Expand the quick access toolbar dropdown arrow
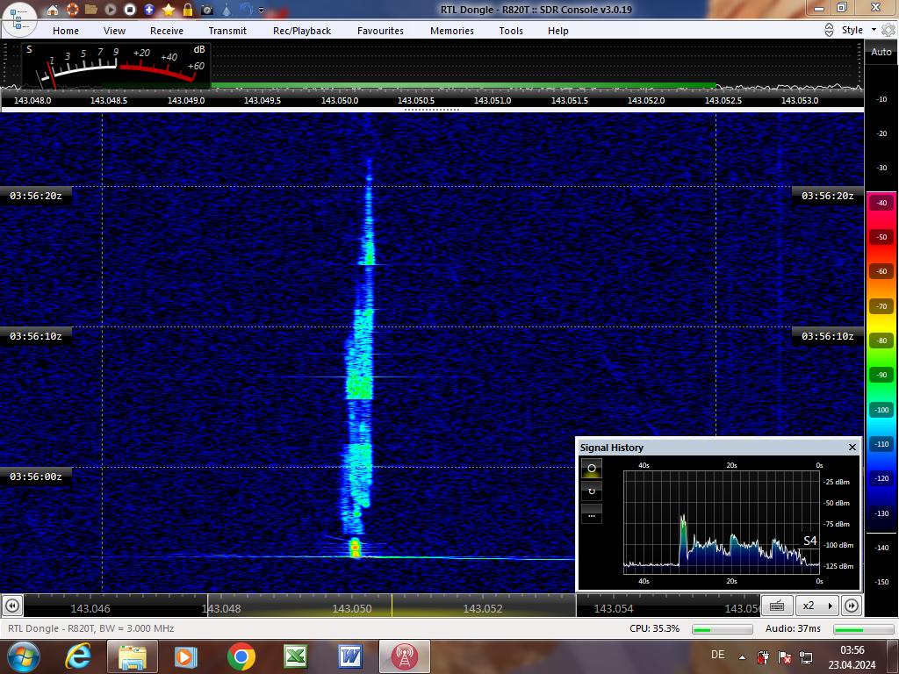Screen dimensions: 899x674 [x=262, y=11]
